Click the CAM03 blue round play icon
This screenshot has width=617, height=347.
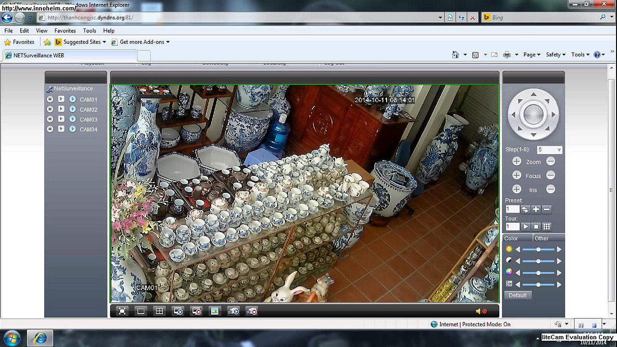pos(72,119)
